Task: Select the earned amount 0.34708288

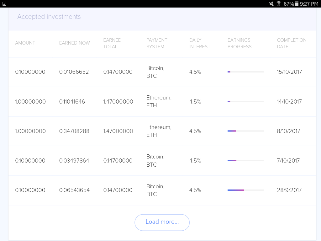Action: click(74, 131)
